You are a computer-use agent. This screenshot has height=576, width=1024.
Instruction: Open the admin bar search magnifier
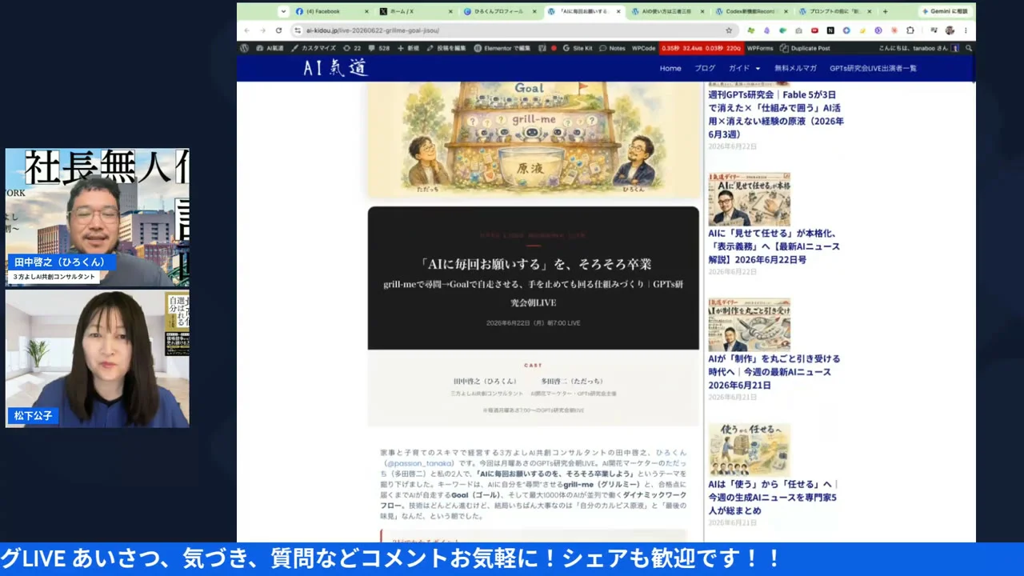pyautogui.click(x=968, y=48)
